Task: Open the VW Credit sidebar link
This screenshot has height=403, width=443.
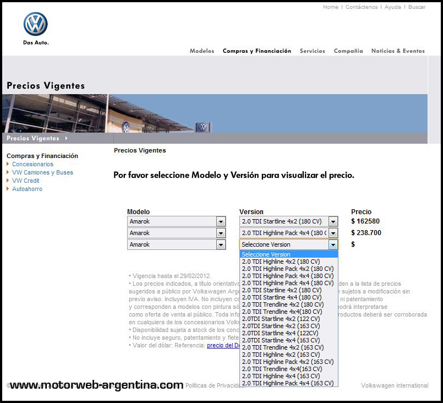Action: pos(25,181)
